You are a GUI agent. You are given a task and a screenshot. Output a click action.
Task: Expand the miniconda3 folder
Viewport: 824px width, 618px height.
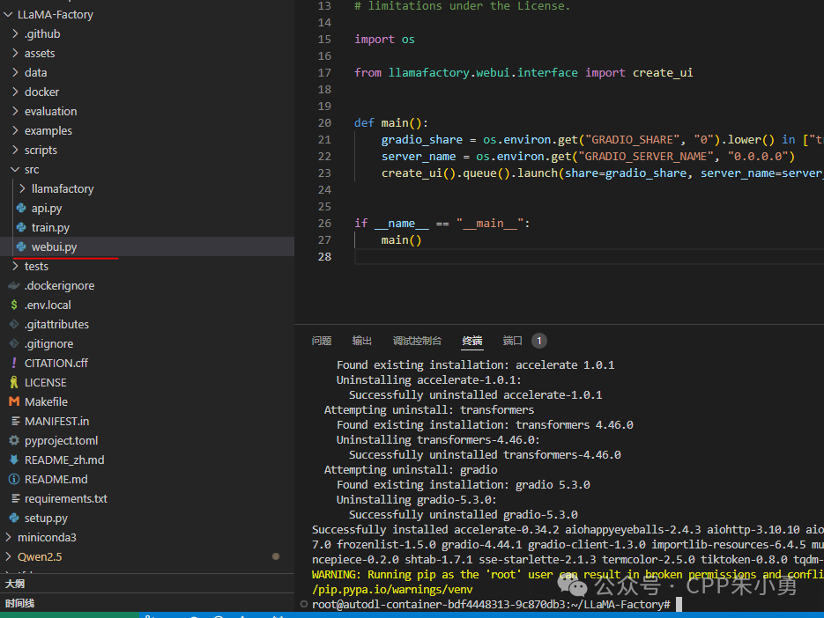point(8,537)
